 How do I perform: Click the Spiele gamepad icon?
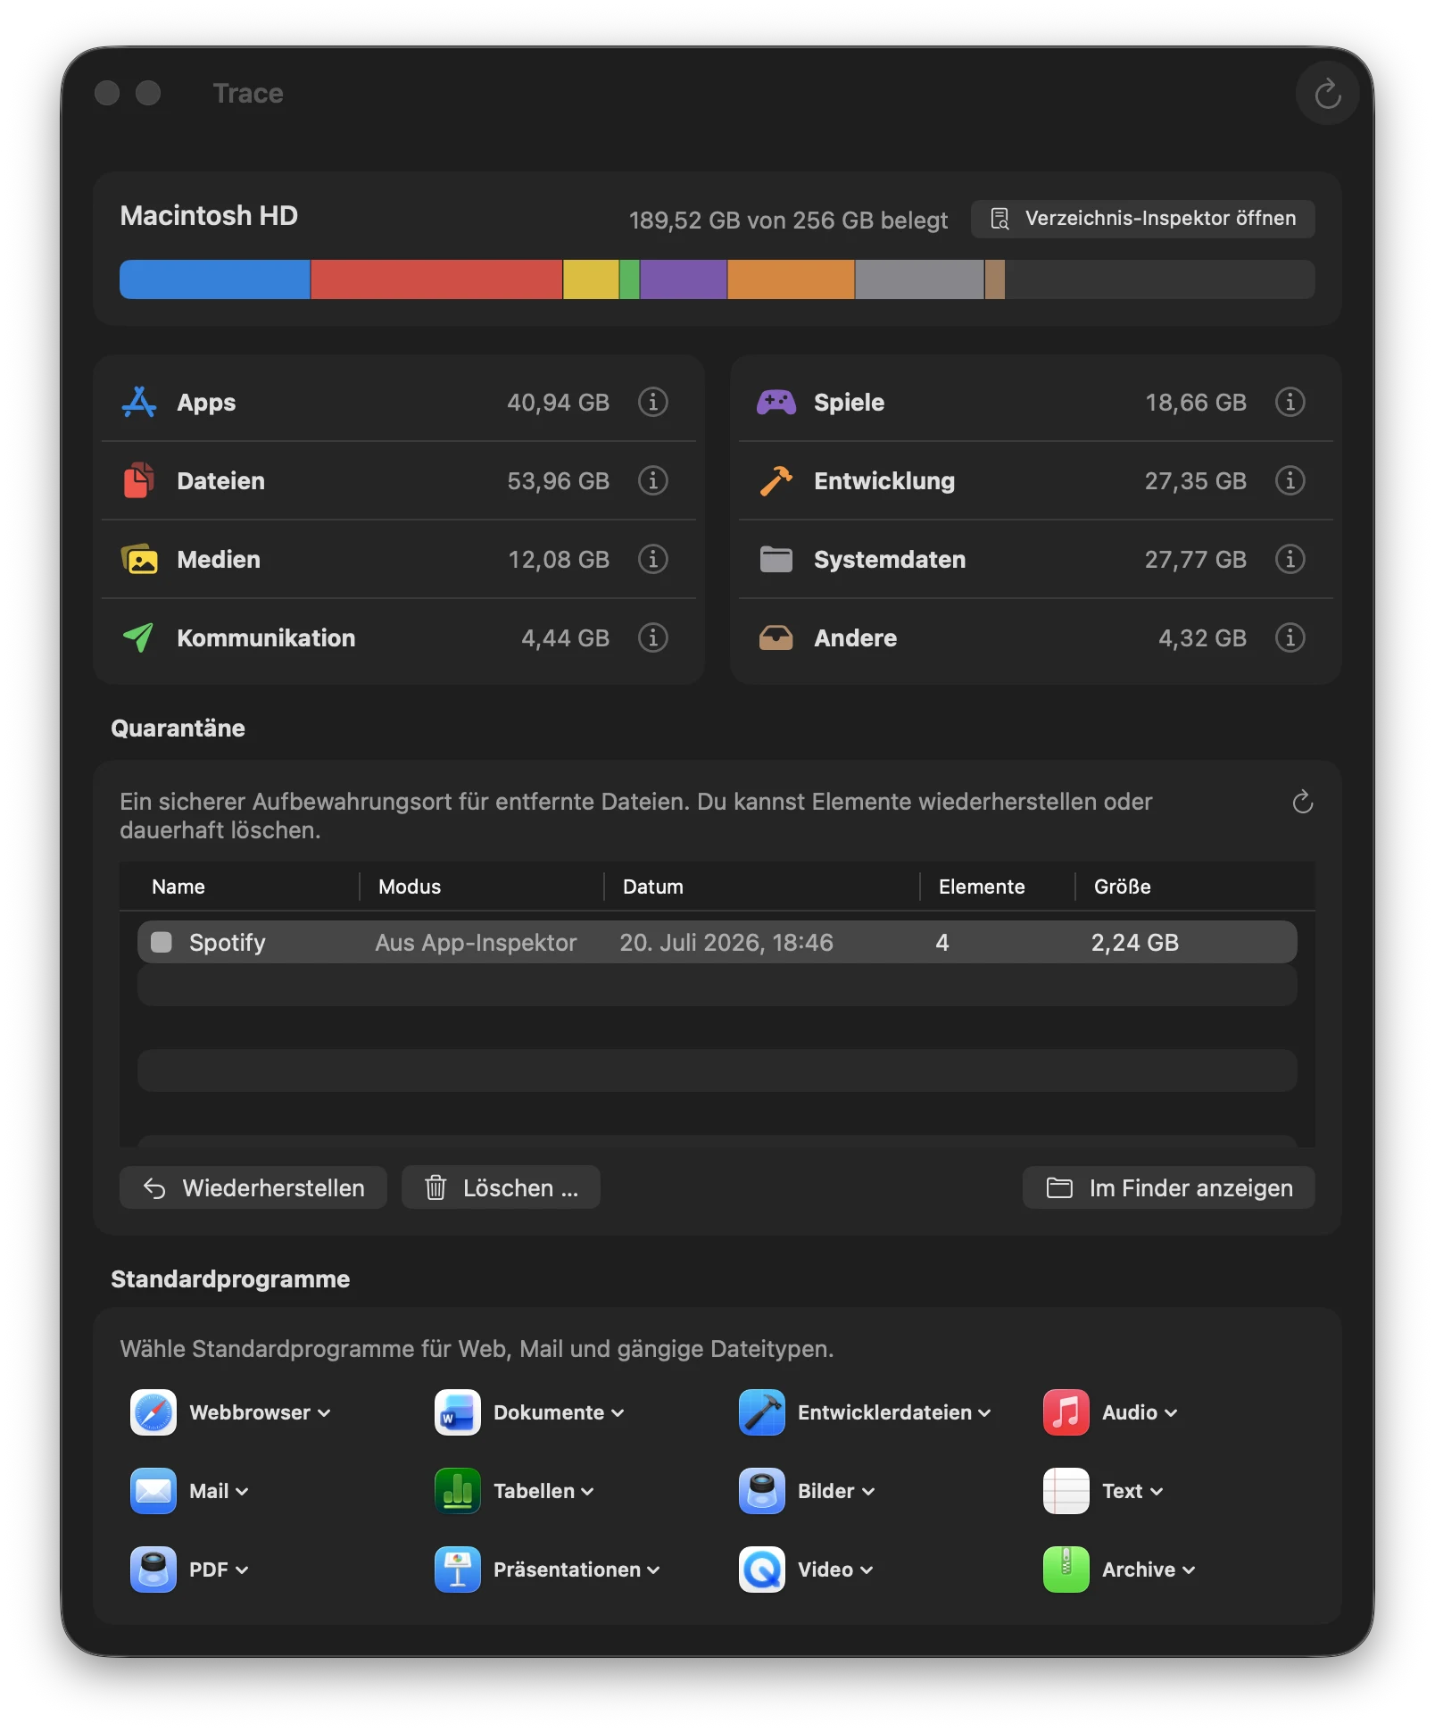[x=776, y=402]
